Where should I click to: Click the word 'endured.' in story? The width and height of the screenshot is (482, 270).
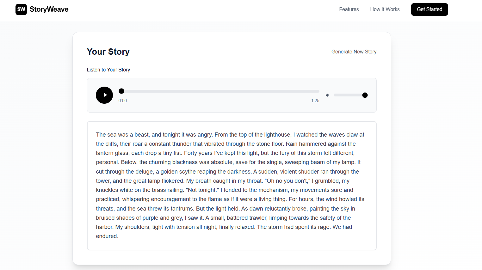pos(107,236)
